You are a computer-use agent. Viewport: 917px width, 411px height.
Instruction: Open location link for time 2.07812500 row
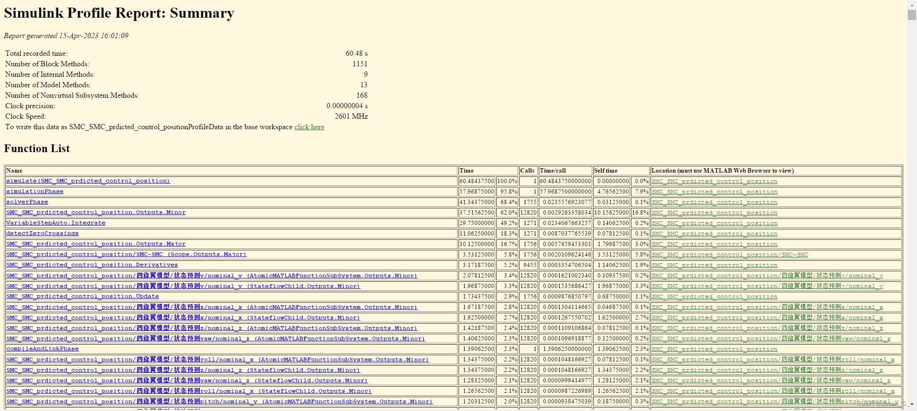coord(768,276)
